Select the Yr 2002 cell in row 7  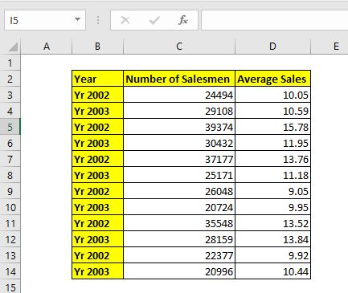coord(97,159)
